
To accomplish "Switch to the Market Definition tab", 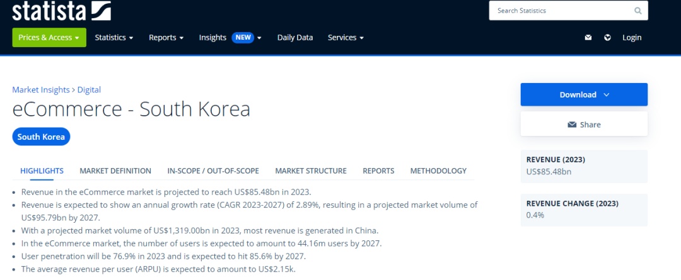I will (115, 171).
